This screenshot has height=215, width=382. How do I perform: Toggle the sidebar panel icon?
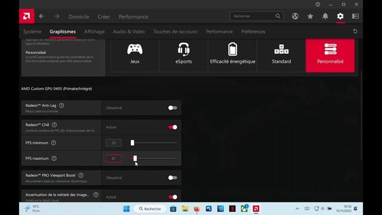356,16
